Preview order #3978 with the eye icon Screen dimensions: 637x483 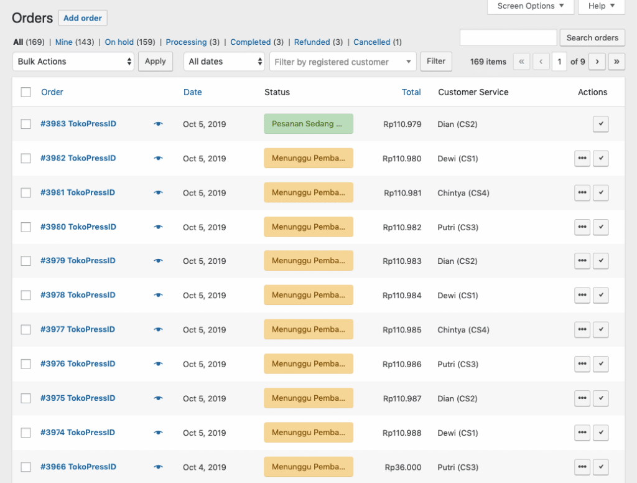159,295
